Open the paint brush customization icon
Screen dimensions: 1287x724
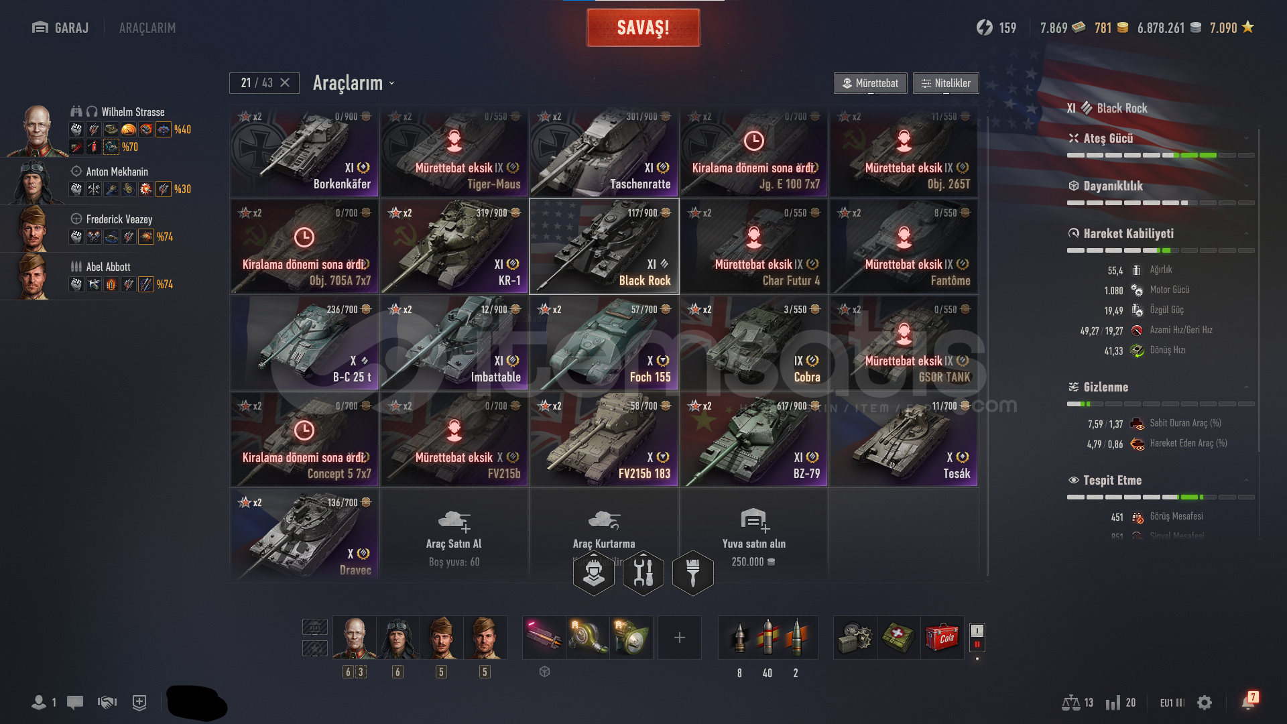pyautogui.click(x=693, y=572)
